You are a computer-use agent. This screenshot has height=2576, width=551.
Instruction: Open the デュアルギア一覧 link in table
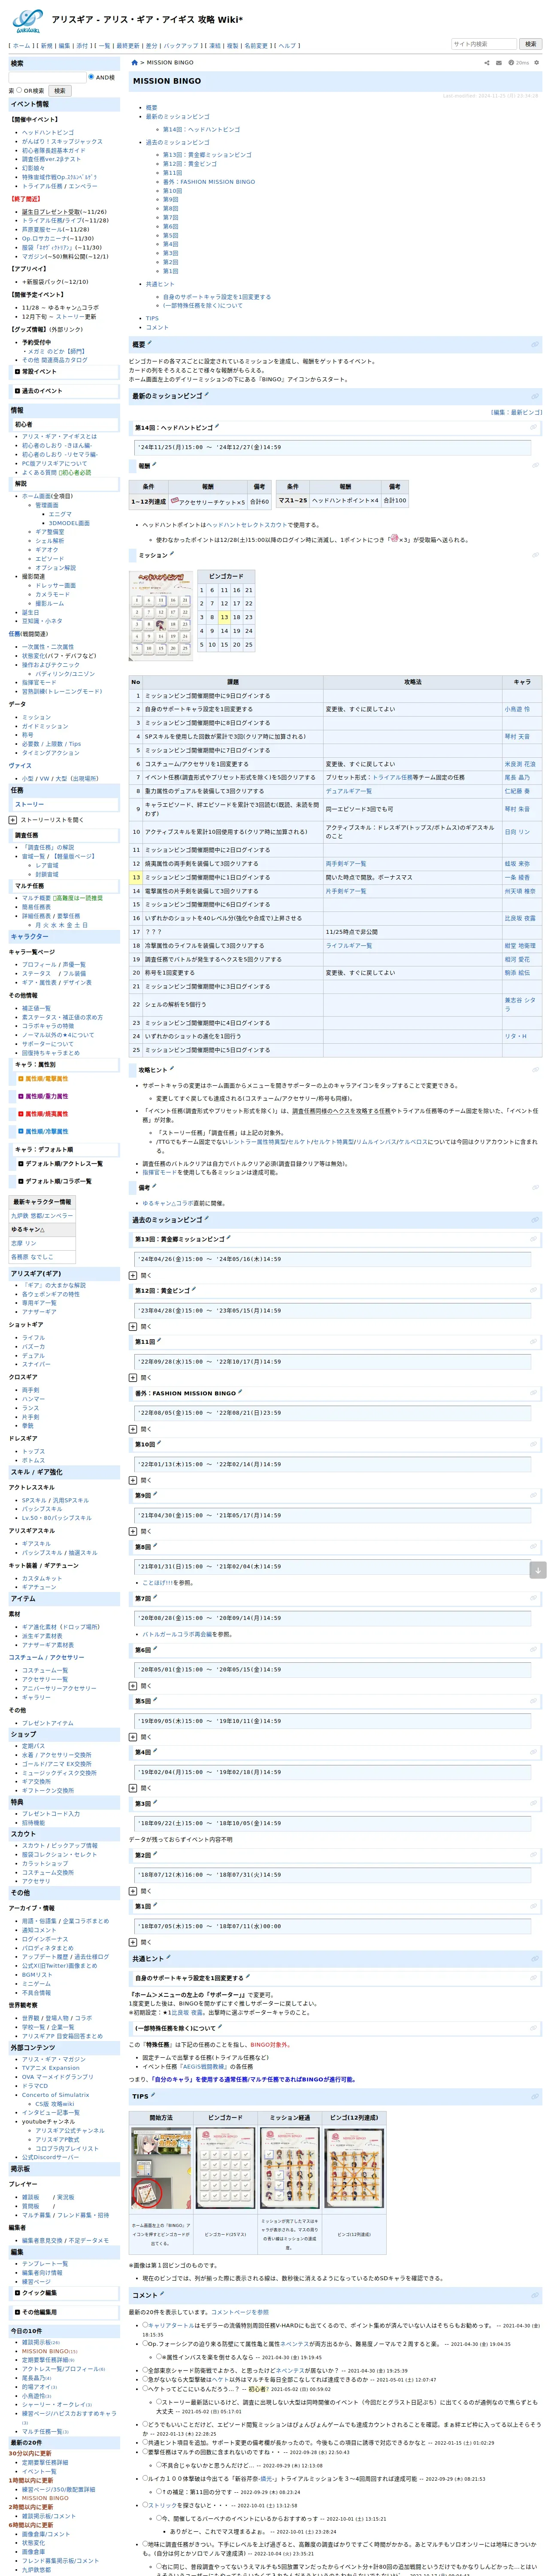[x=348, y=790]
